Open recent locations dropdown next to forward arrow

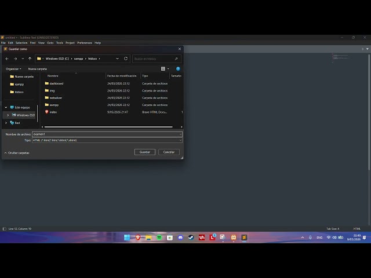pos(23,58)
